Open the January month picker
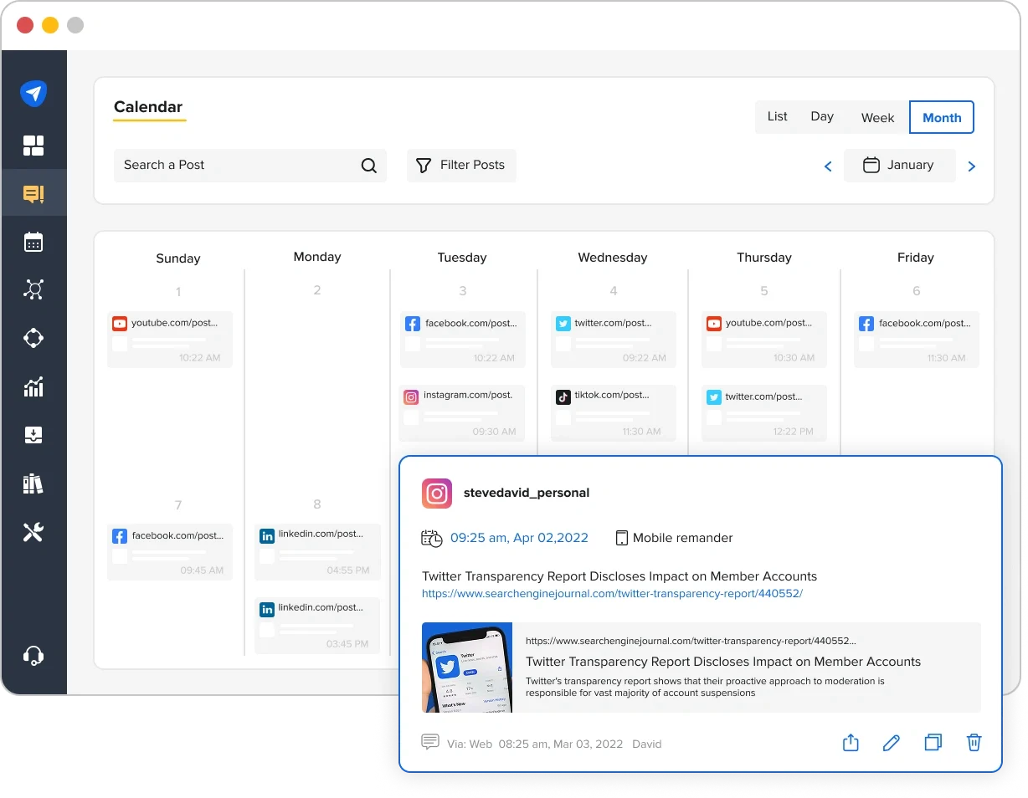Image resolution: width=1028 pixels, height=798 pixels. 900,165
